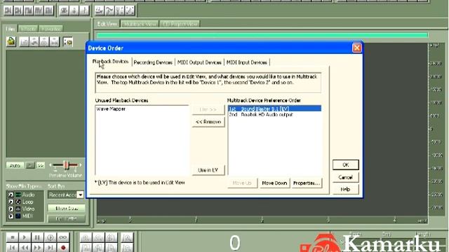Switch to the CD Project View tab
The height and width of the screenshot is (252, 449).
click(180, 24)
